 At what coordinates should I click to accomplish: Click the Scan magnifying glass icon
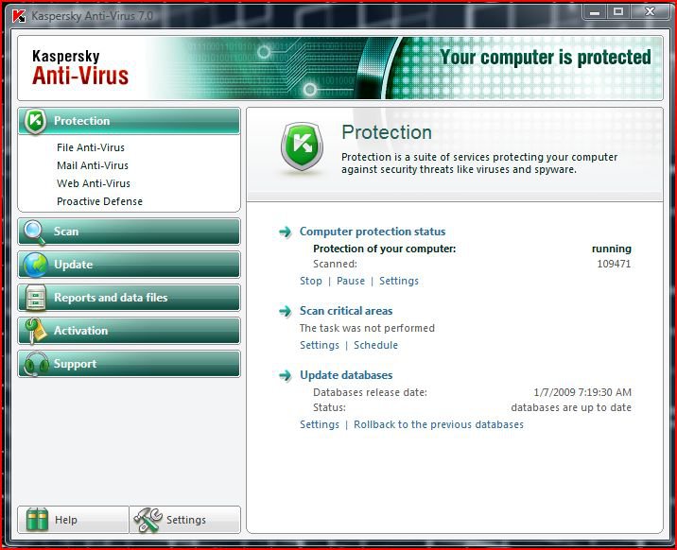[35, 232]
